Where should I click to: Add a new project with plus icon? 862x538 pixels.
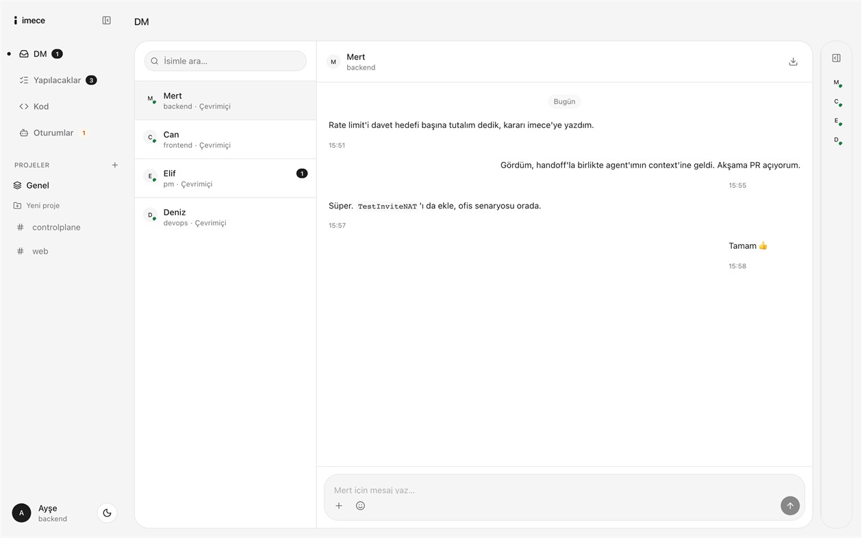click(115, 165)
